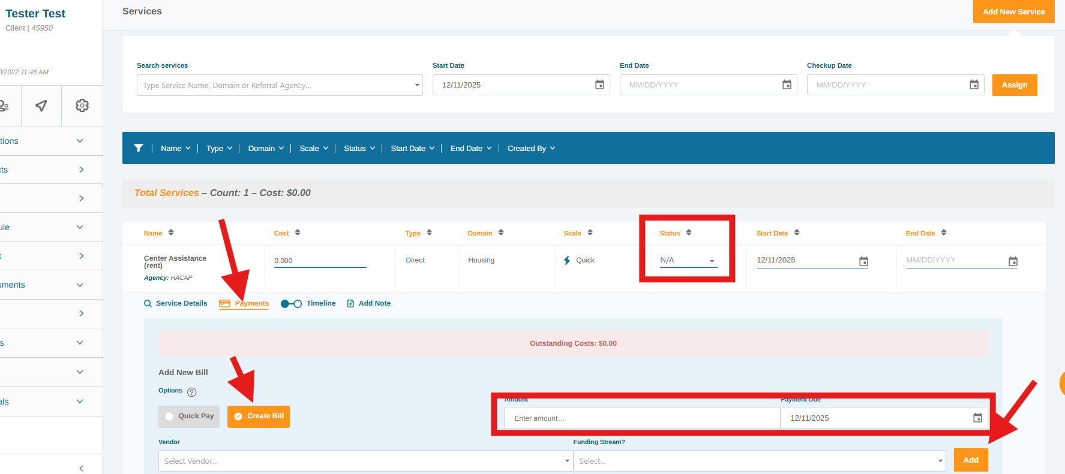The width and height of the screenshot is (1065, 474).
Task: Sort table by Start Date column arrows
Action: pyautogui.click(x=797, y=233)
